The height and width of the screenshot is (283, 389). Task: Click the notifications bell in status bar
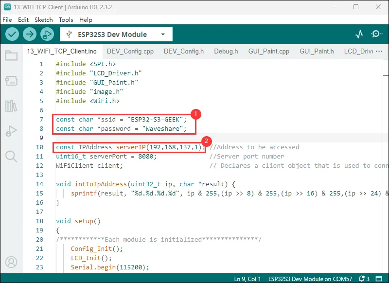point(360,279)
